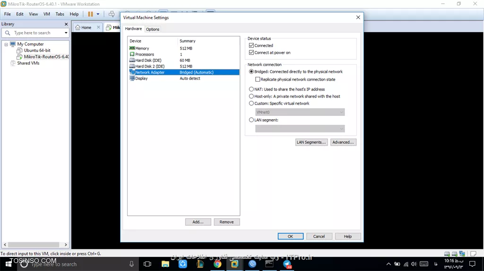Click the Send Ctrl+Alt+Del toolbar icon
This screenshot has width=484, height=271.
pos(112,14)
